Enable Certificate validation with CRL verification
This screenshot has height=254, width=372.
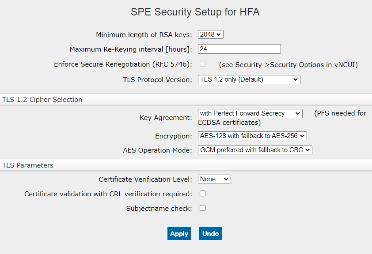tap(203, 194)
